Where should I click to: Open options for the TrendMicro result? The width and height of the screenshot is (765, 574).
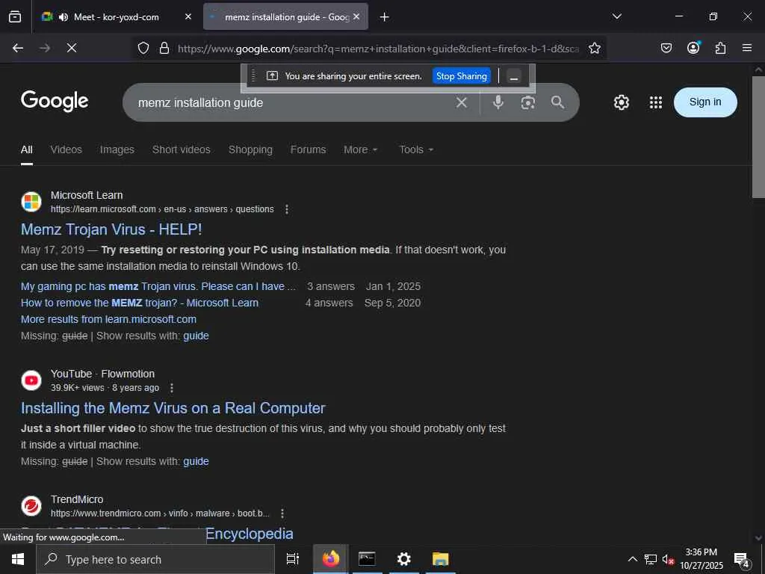[x=282, y=513]
